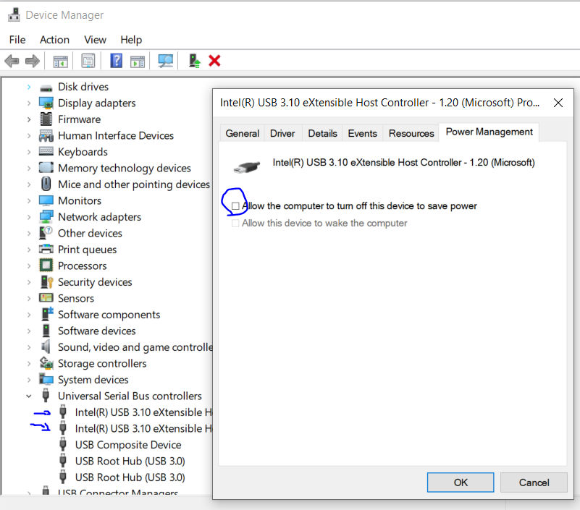
Task: Switch to the Events tab
Action: coord(362,133)
